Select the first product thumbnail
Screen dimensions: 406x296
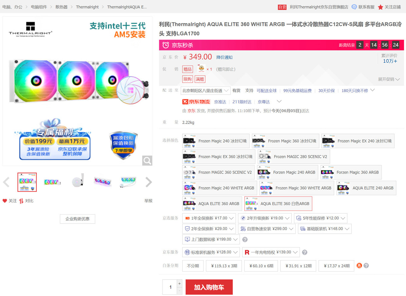coord(27,182)
